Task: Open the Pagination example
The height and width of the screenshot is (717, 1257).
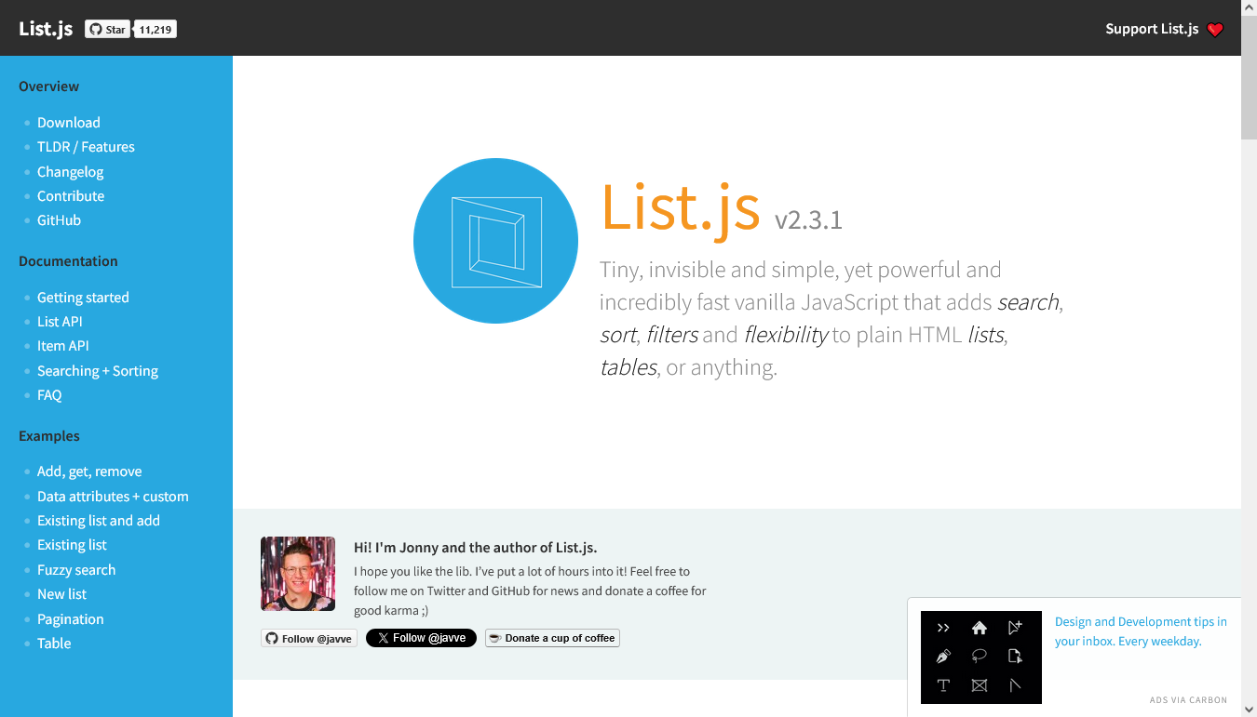Action: (70, 618)
